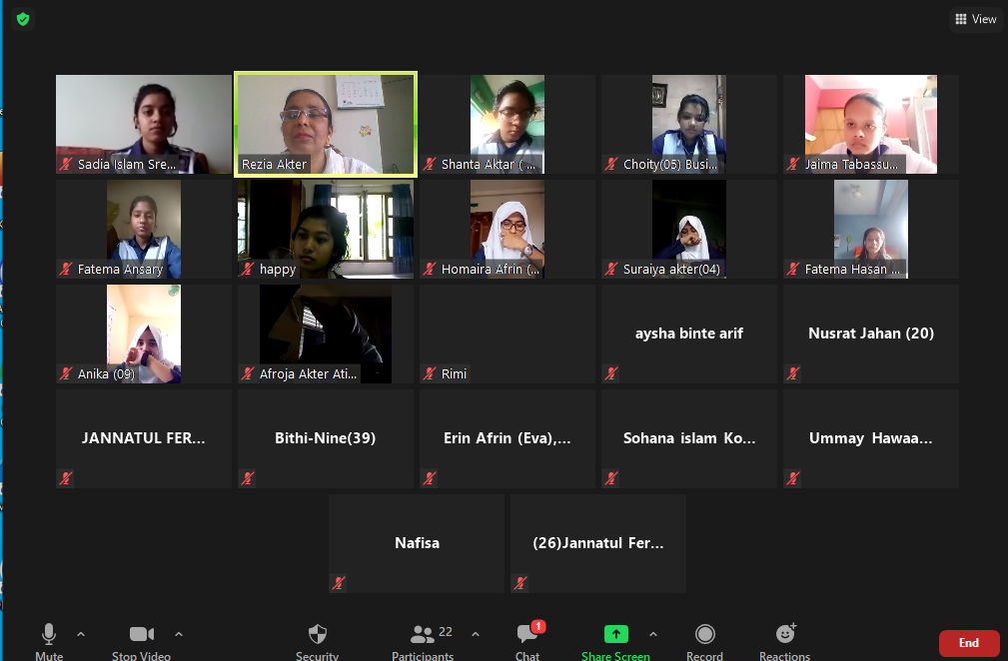The width and height of the screenshot is (1008, 661).
Task: Click Erin Afrin (Eva),... name tile
Action: (507, 438)
